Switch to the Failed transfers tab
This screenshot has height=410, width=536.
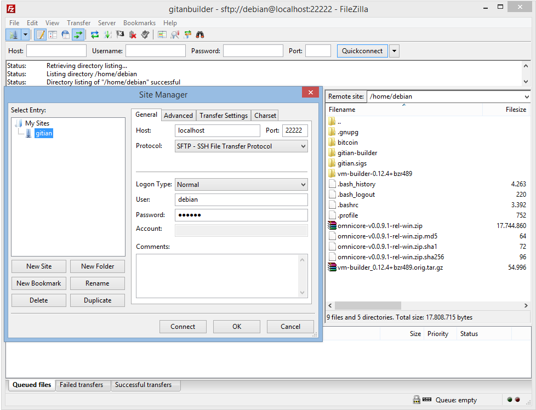click(x=81, y=385)
